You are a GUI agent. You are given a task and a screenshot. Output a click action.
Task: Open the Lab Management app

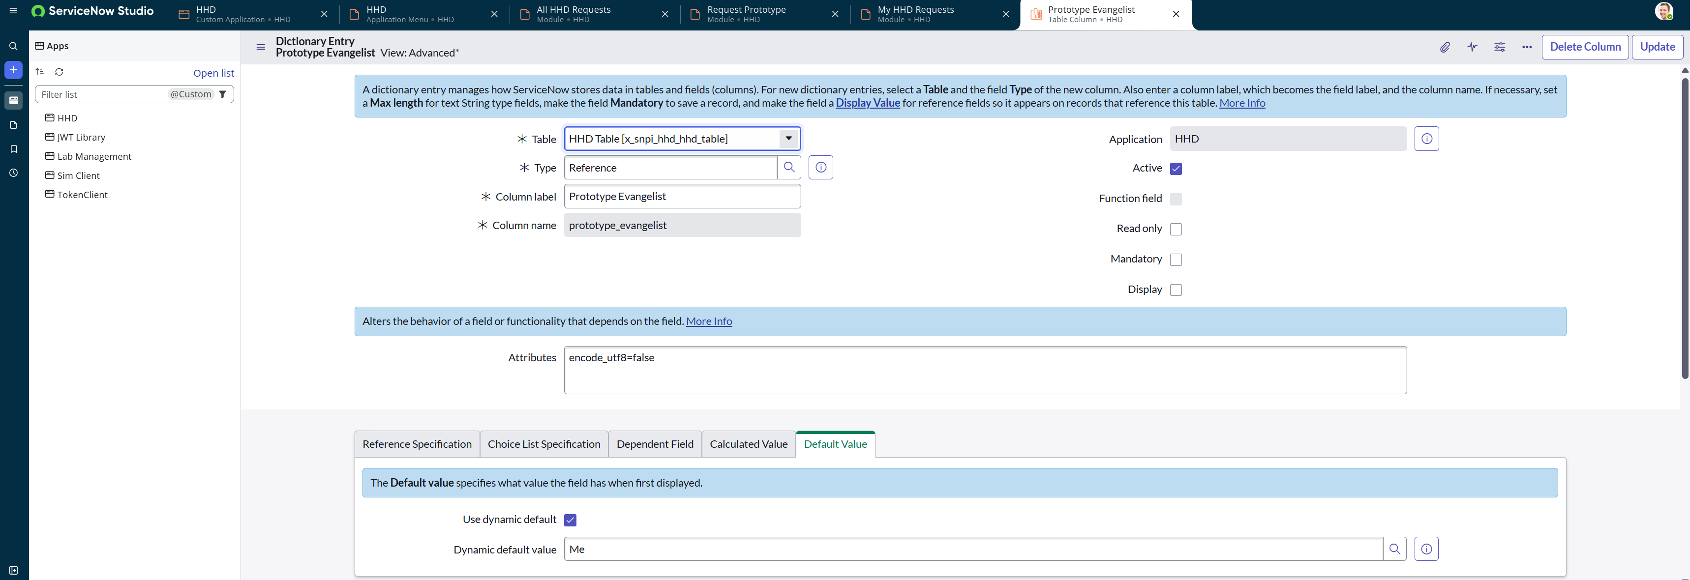94,157
